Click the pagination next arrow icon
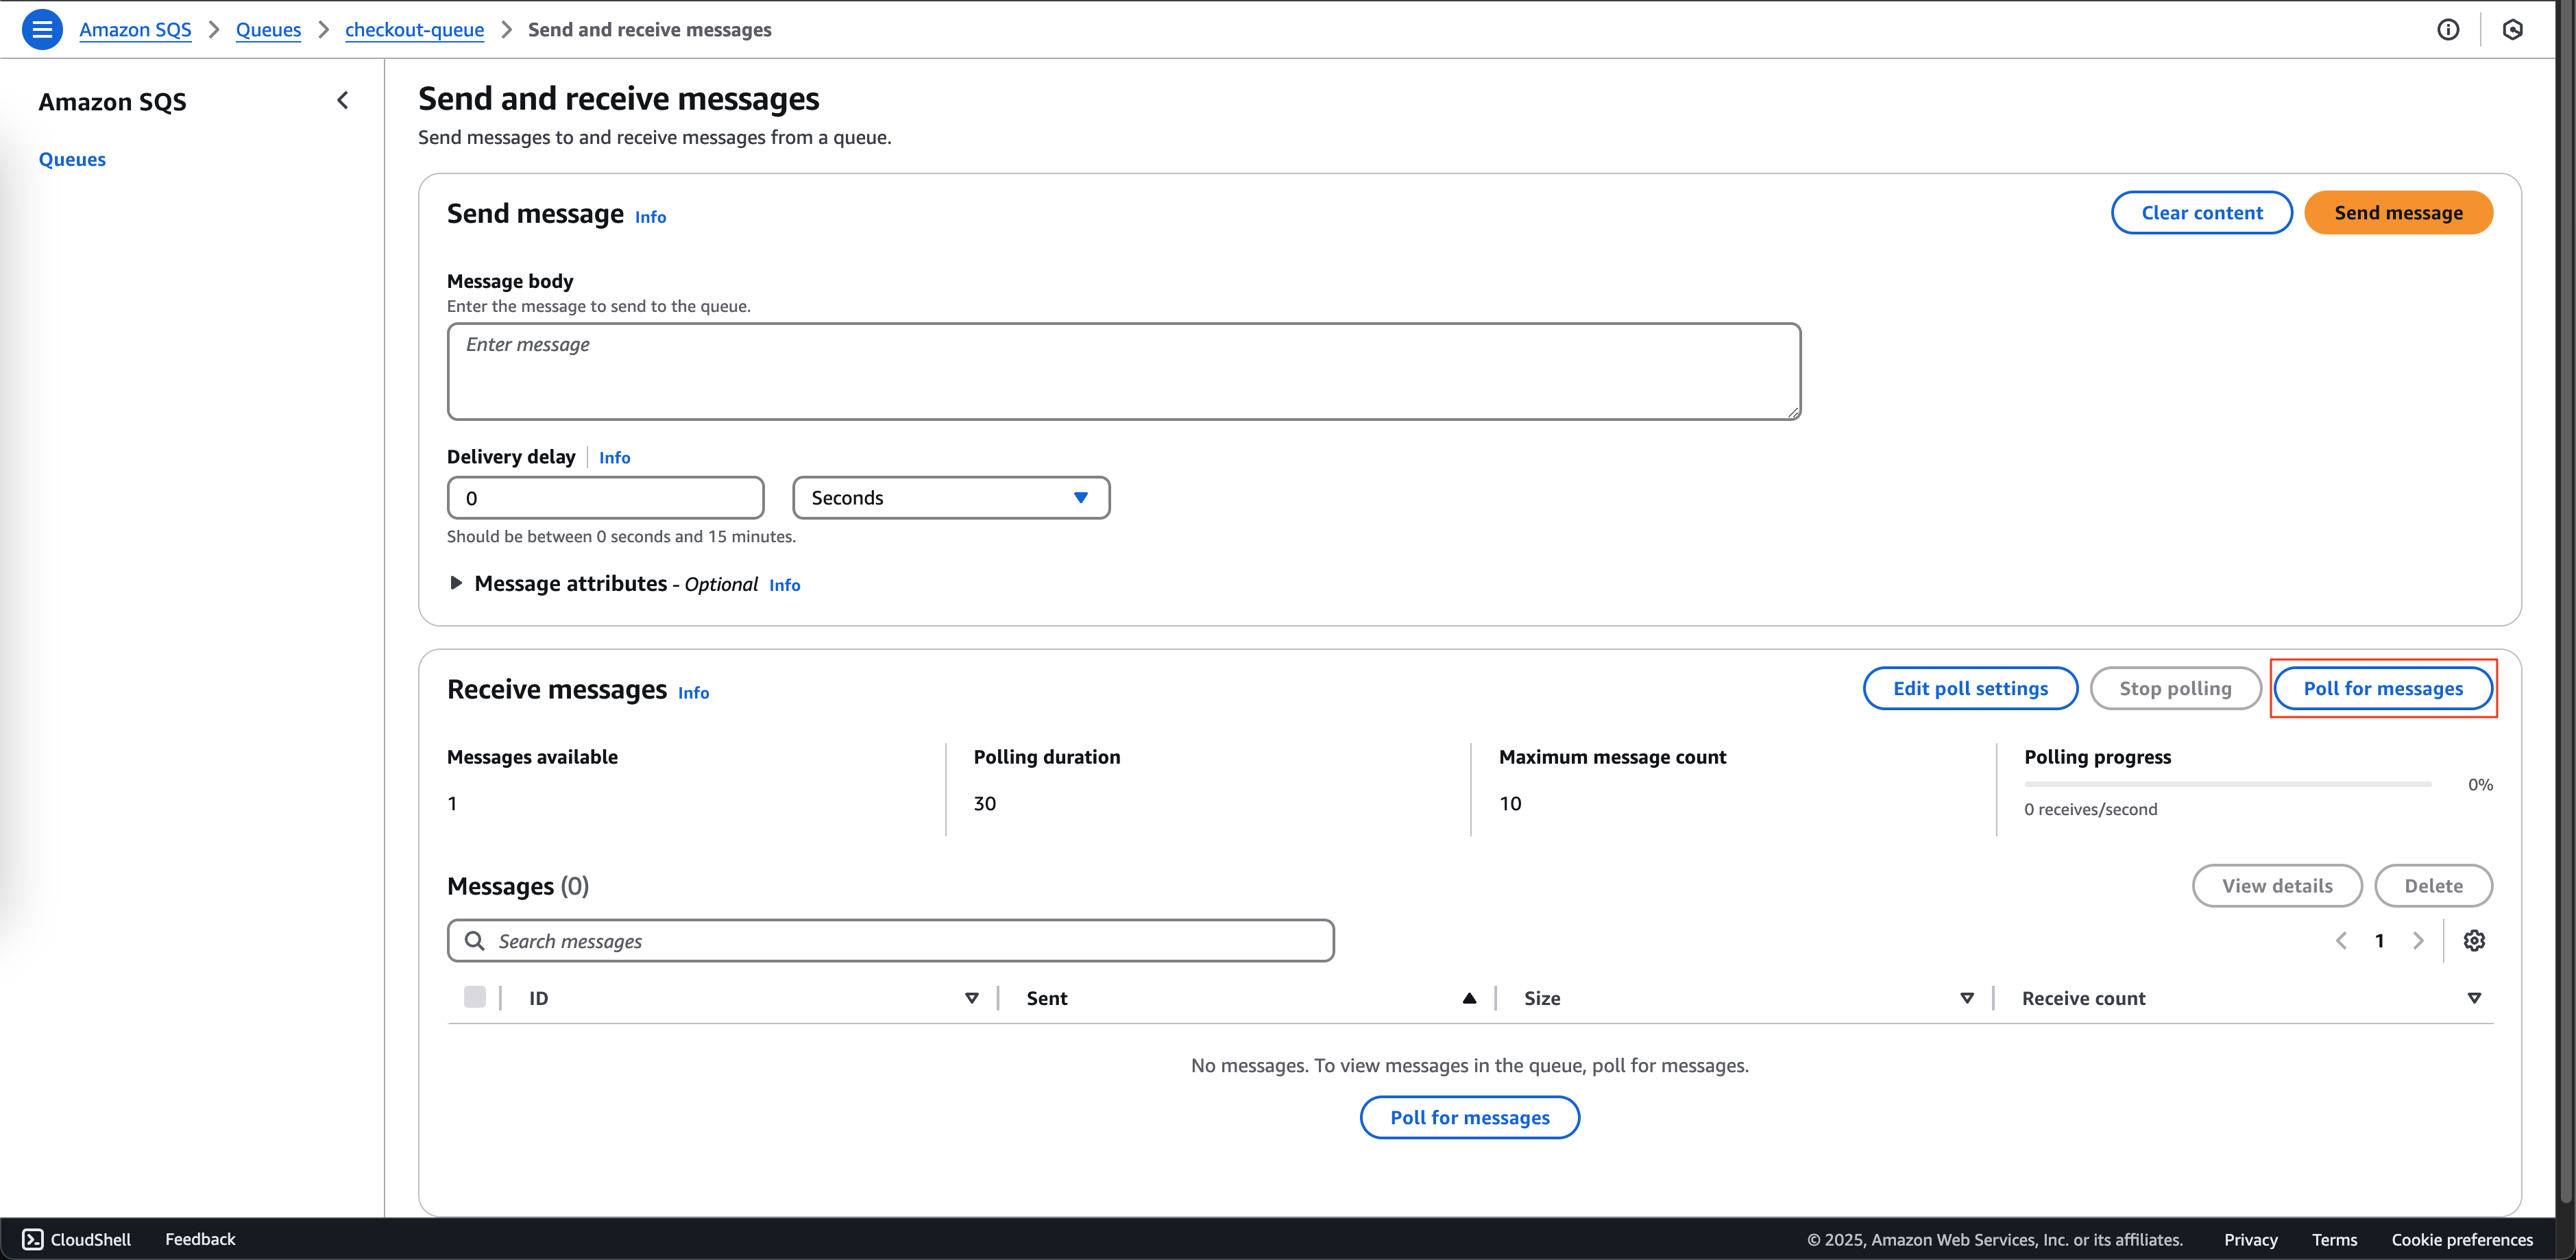 tap(2418, 941)
